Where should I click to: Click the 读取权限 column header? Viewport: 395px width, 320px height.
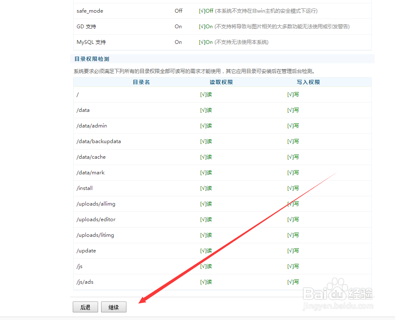tap(221, 82)
